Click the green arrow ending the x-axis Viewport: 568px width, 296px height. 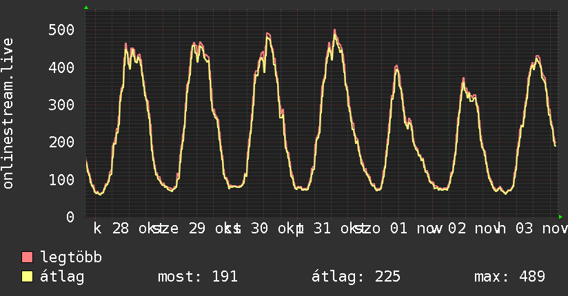560,217
